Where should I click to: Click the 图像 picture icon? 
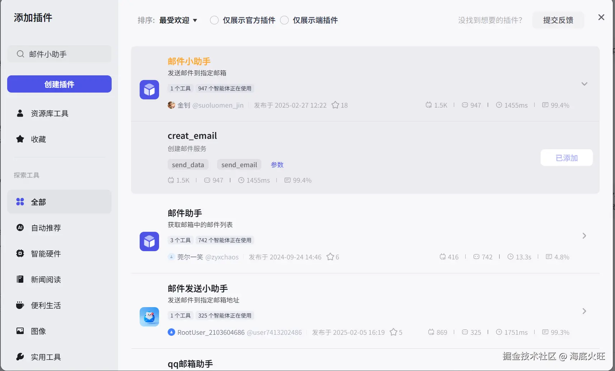click(20, 331)
